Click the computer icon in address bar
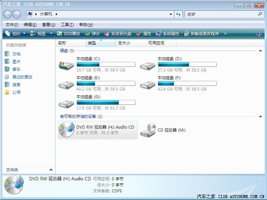This screenshot has width=267, height=200. (30, 14)
